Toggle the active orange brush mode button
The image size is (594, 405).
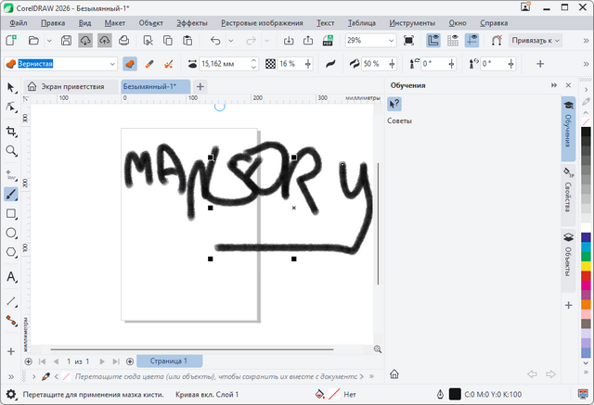(130, 64)
